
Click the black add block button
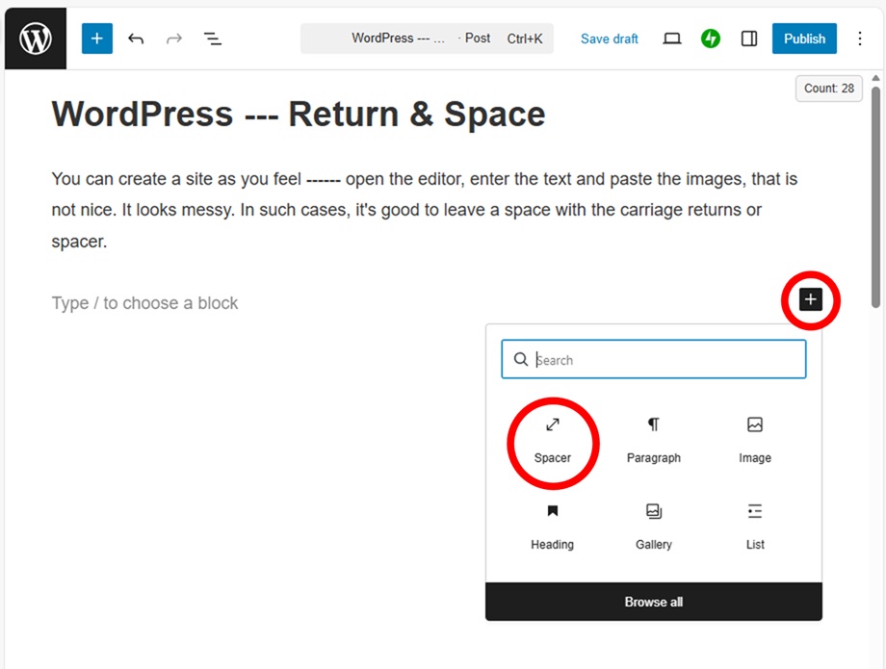click(x=811, y=300)
